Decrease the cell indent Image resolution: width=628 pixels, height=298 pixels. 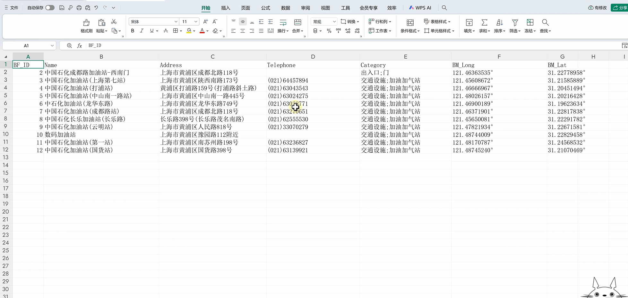pos(261,21)
